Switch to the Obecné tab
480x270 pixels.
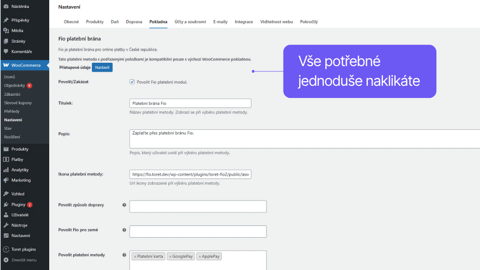tap(71, 22)
